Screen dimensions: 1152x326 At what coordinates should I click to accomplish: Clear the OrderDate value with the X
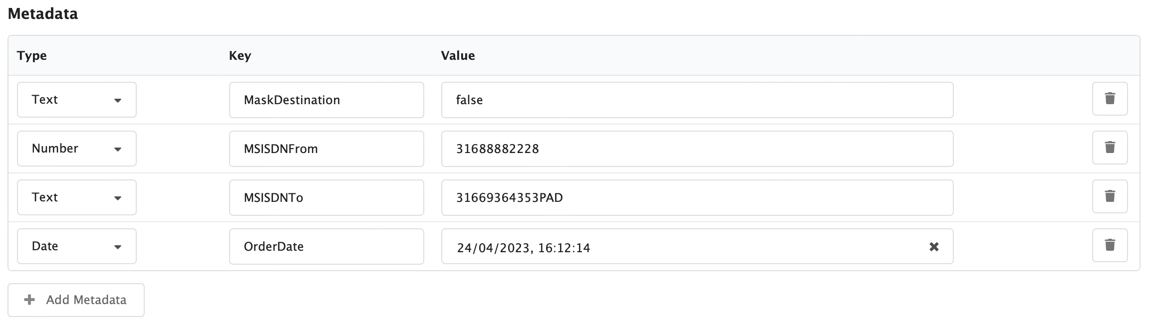[933, 246]
